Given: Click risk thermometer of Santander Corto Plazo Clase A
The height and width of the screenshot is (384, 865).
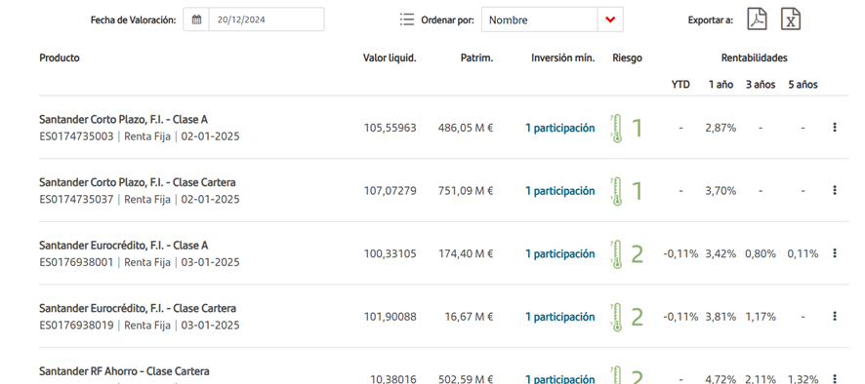Looking at the screenshot, I should pos(616,129).
